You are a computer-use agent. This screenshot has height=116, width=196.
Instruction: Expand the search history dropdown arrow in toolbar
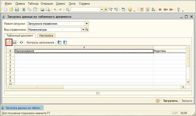point(102,10)
